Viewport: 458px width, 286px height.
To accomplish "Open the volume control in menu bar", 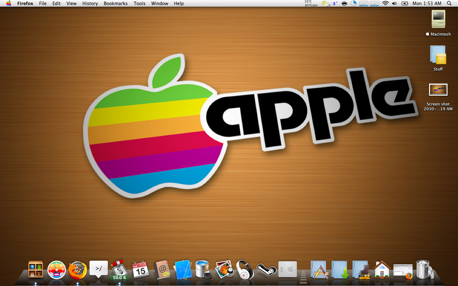I will (394, 3).
